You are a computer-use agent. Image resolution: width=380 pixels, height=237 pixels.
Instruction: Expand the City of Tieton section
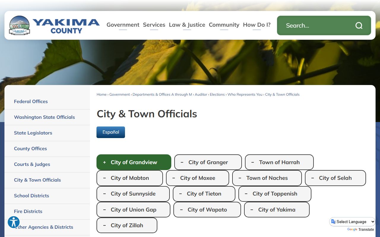[204, 194]
